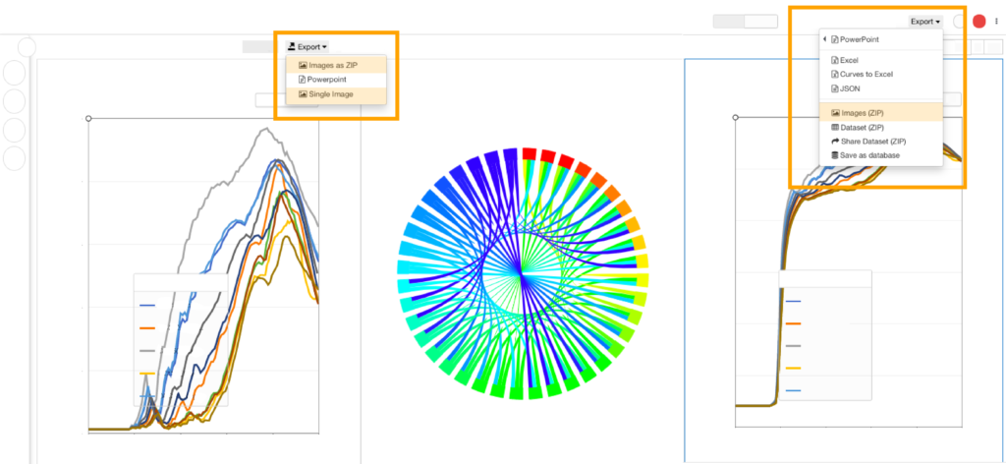This screenshot has height=464, width=1006.
Task: Choose 'Dataset (ZIP)' from the export list
Action: pos(881,128)
